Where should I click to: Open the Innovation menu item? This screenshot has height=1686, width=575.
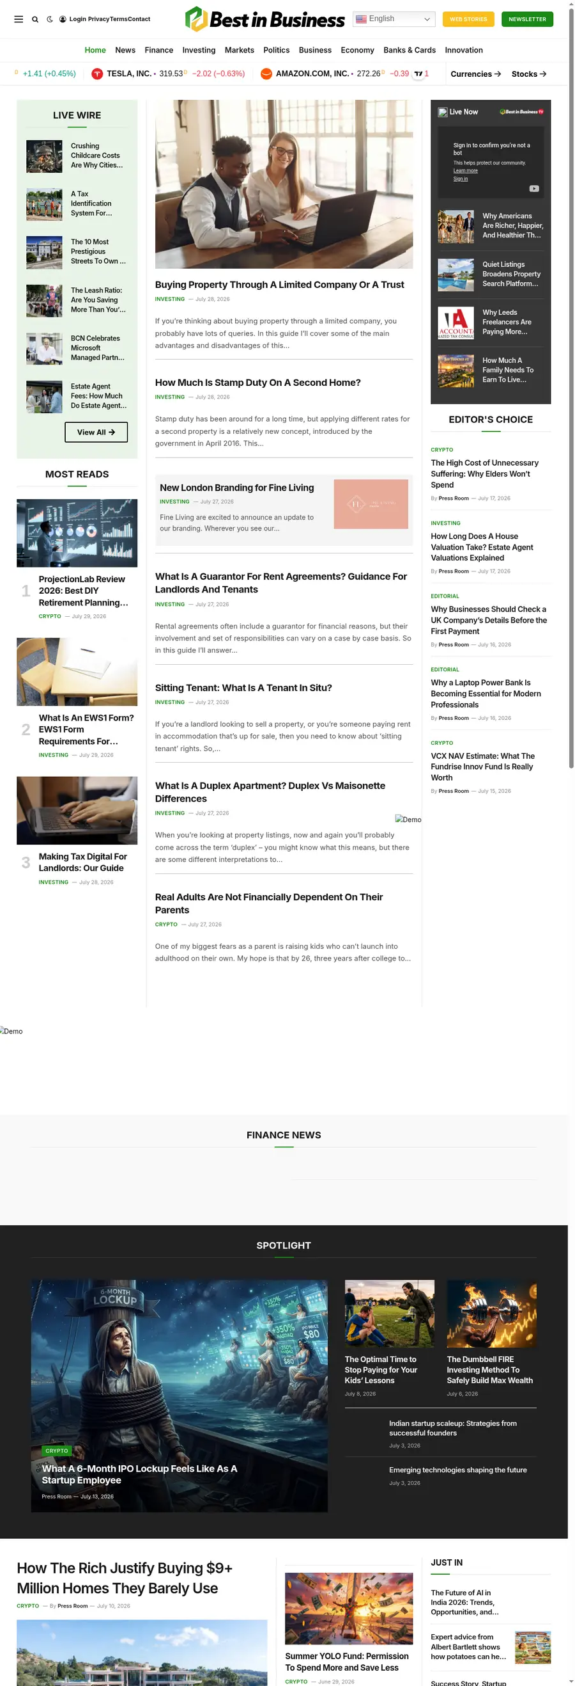click(x=464, y=51)
